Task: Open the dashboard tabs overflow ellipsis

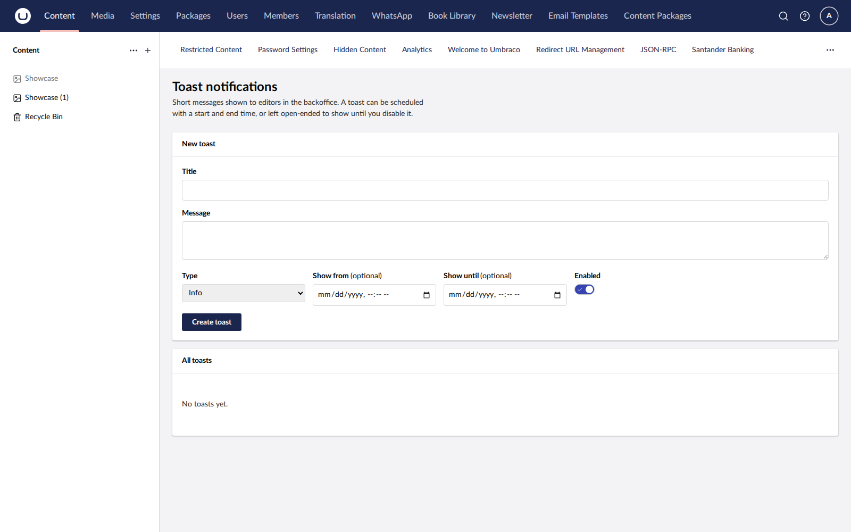Action: point(830,50)
